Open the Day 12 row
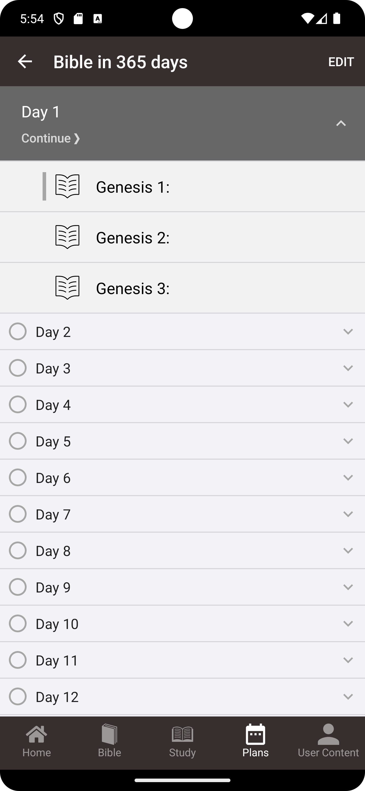This screenshot has width=365, height=791. [x=182, y=696]
